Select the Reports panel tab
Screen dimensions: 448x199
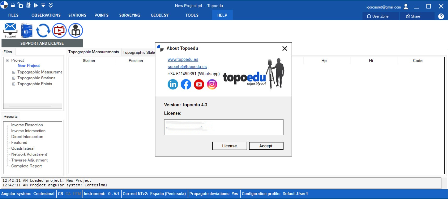10,117
